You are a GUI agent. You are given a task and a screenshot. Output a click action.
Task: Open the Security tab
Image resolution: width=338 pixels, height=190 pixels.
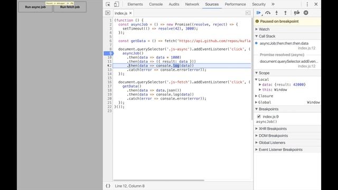point(259,4)
